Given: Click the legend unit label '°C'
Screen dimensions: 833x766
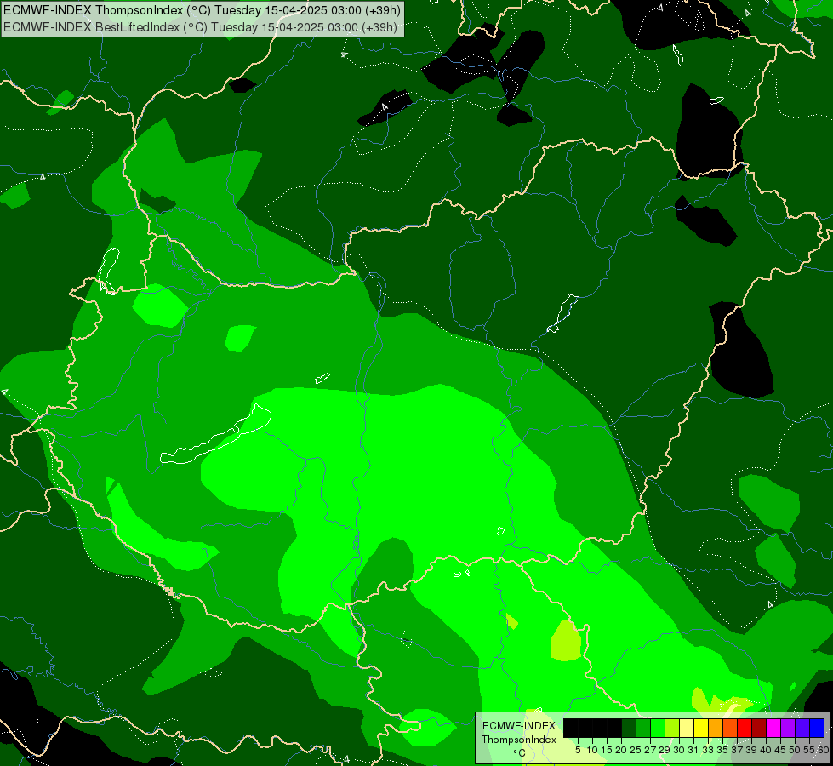Looking at the screenshot, I should [520, 753].
